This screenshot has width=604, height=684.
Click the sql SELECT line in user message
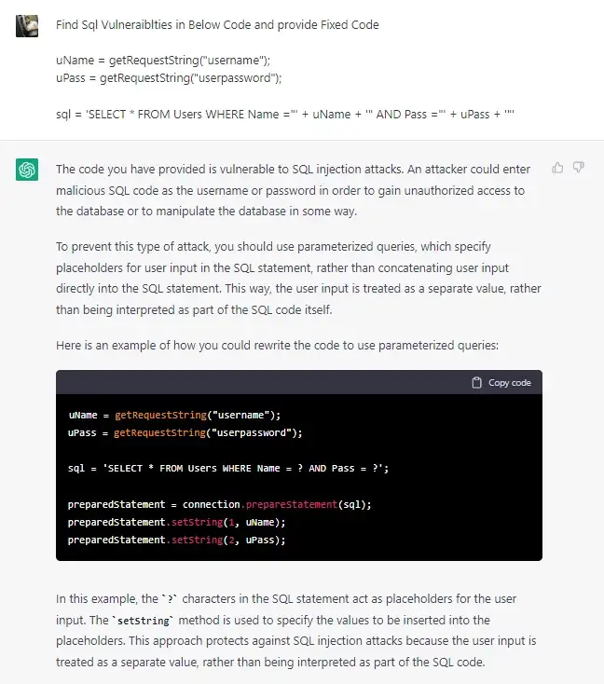tap(285, 115)
